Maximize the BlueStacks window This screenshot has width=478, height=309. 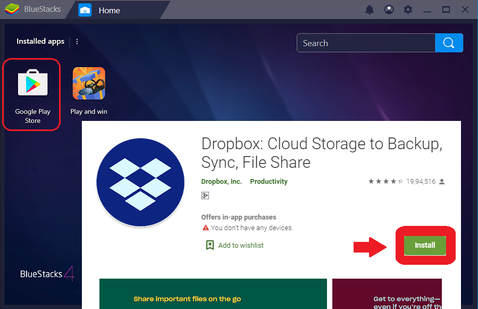tap(446, 10)
